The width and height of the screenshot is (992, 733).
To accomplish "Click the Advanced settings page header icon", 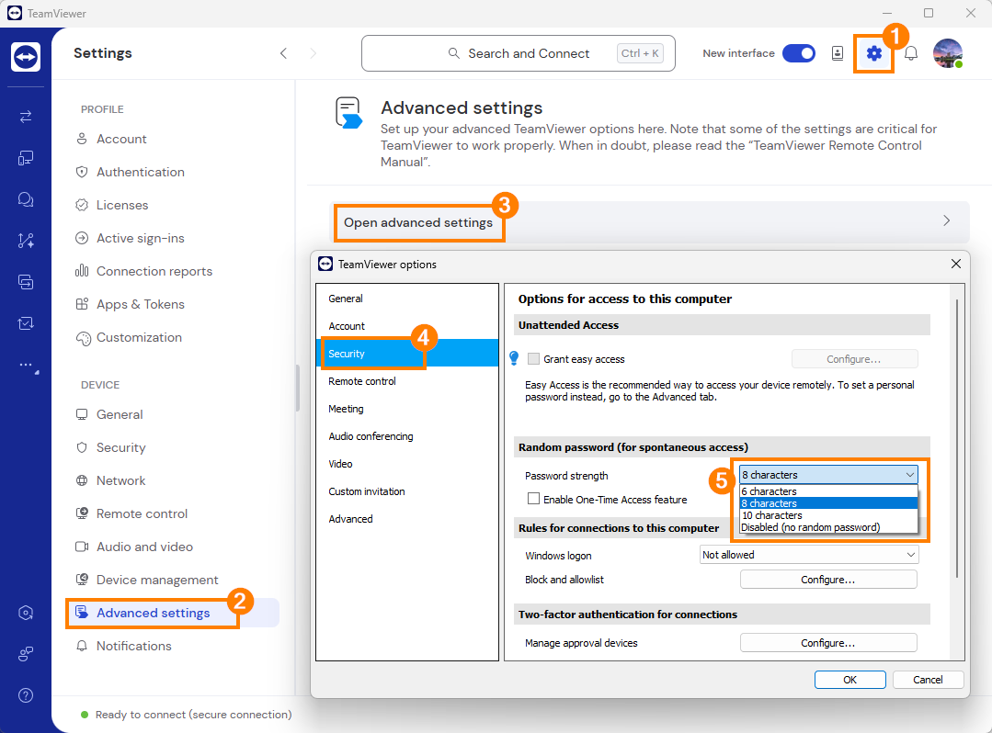I will [x=348, y=113].
